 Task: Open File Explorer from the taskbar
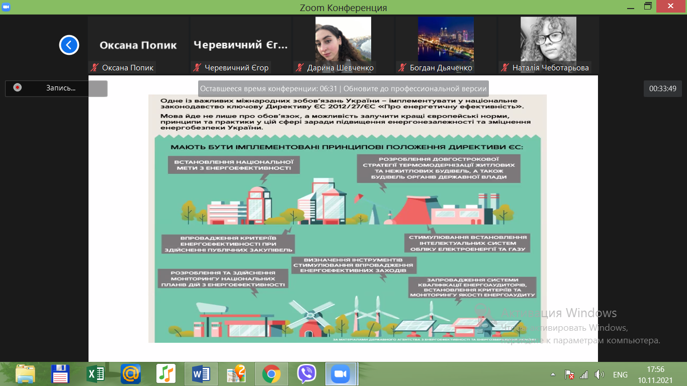point(26,374)
